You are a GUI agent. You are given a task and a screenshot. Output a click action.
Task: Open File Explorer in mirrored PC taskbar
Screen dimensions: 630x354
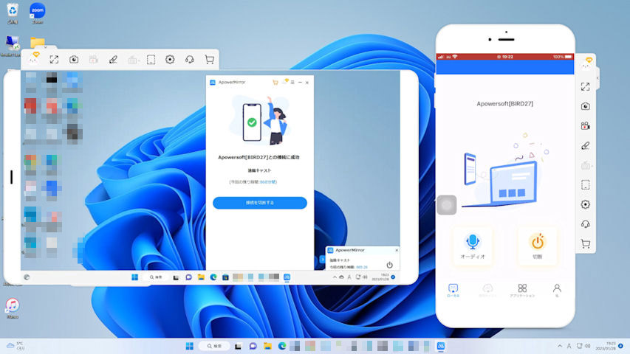click(x=201, y=277)
